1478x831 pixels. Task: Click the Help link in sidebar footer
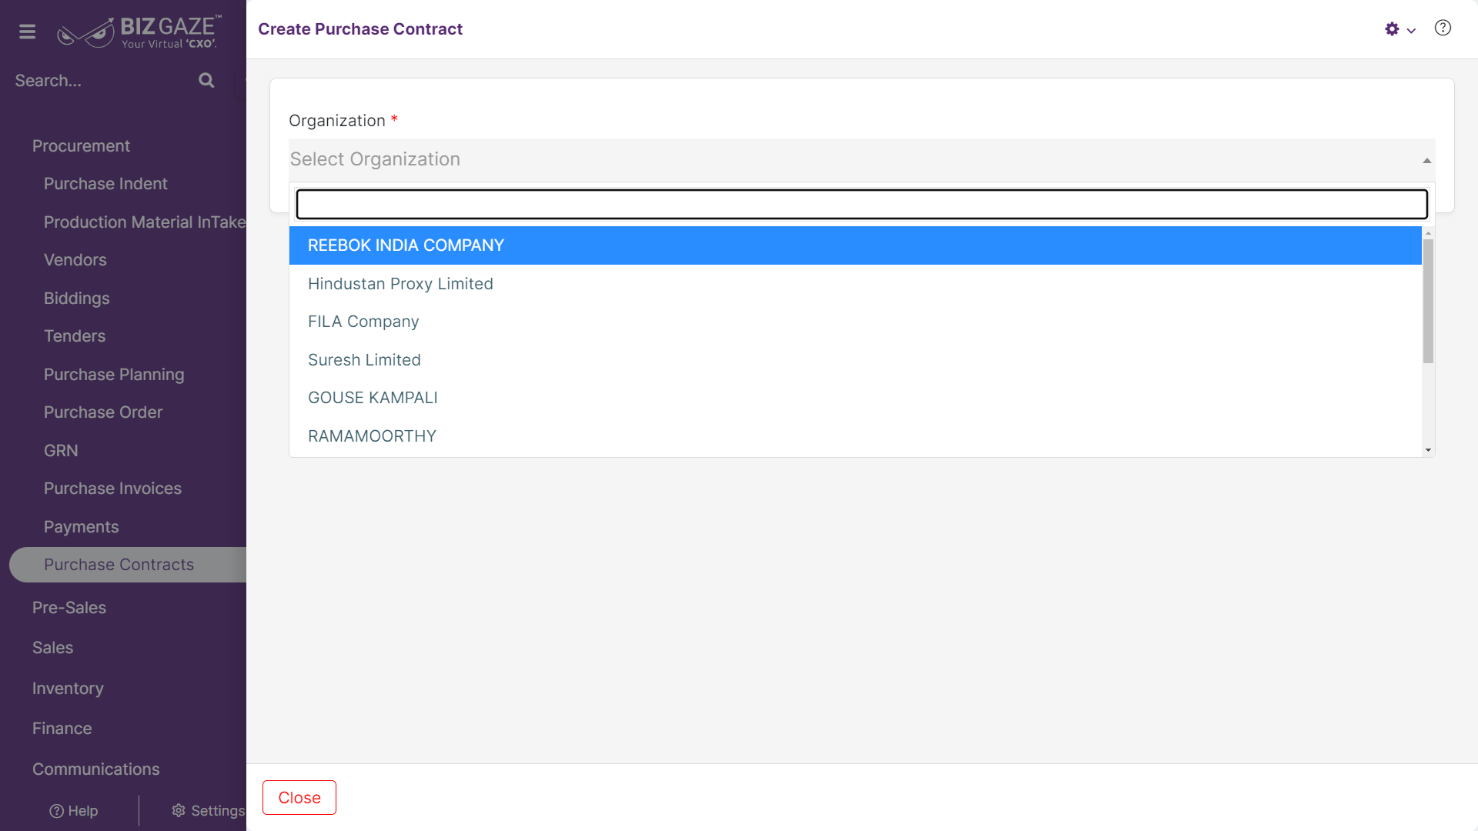74,811
